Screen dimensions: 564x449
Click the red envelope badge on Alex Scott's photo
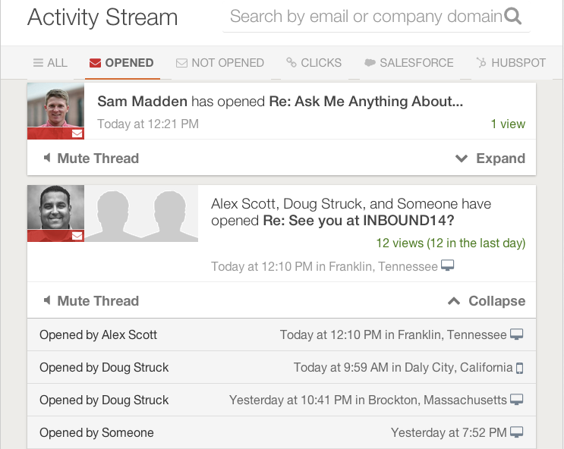click(77, 236)
